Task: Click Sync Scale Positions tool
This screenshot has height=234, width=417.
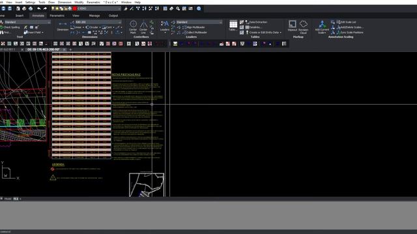Action: click(x=350, y=32)
